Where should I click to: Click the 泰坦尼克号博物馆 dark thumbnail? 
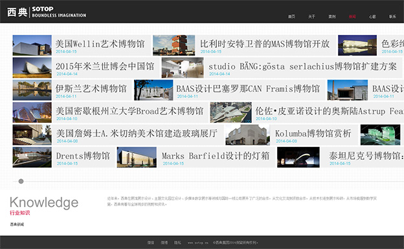point(298,157)
